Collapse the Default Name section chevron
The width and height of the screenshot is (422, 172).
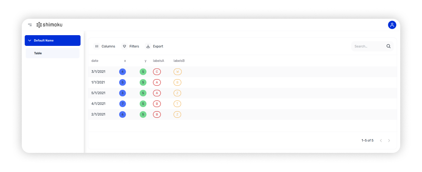(x=30, y=41)
